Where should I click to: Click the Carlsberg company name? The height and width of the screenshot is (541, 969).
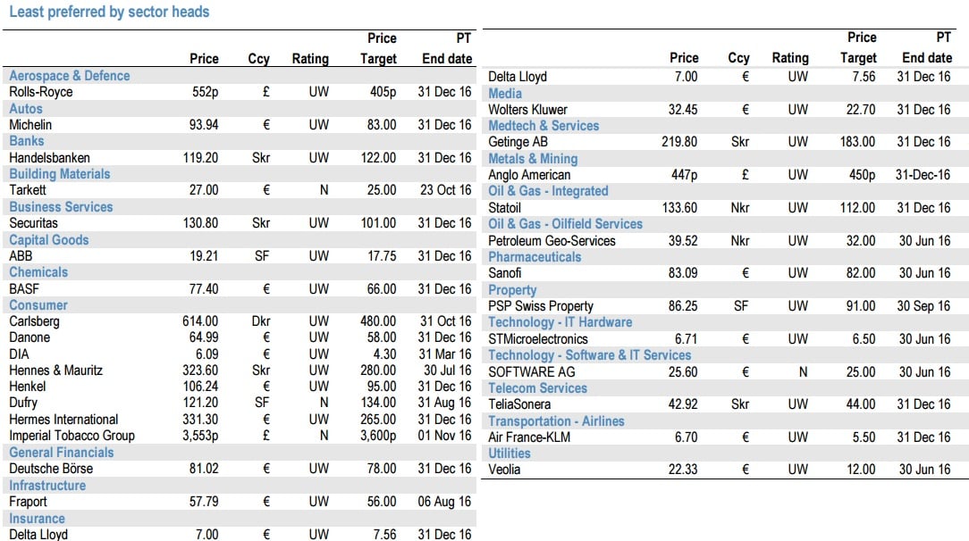click(35, 321)
